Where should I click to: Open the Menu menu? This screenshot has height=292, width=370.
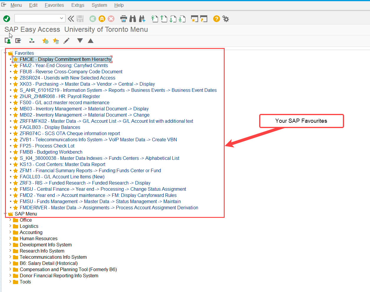click(16, 5)
